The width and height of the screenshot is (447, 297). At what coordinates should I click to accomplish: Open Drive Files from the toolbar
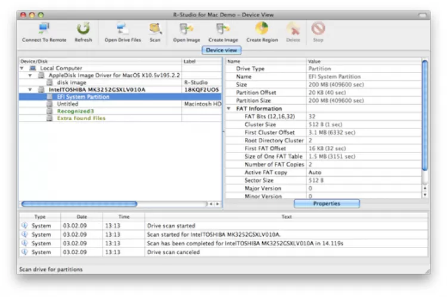click(123, 29)
